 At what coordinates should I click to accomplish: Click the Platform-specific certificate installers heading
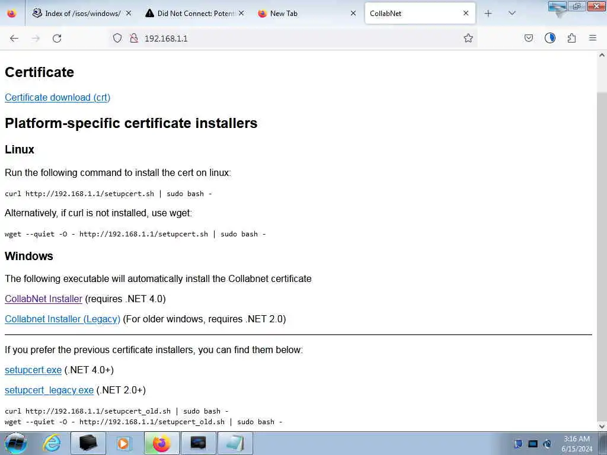pos(131,123)
